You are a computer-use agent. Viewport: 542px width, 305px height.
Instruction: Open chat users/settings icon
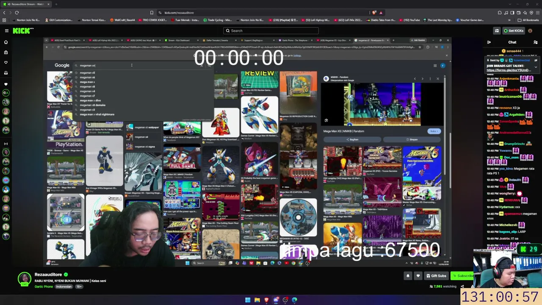point(536,42)
